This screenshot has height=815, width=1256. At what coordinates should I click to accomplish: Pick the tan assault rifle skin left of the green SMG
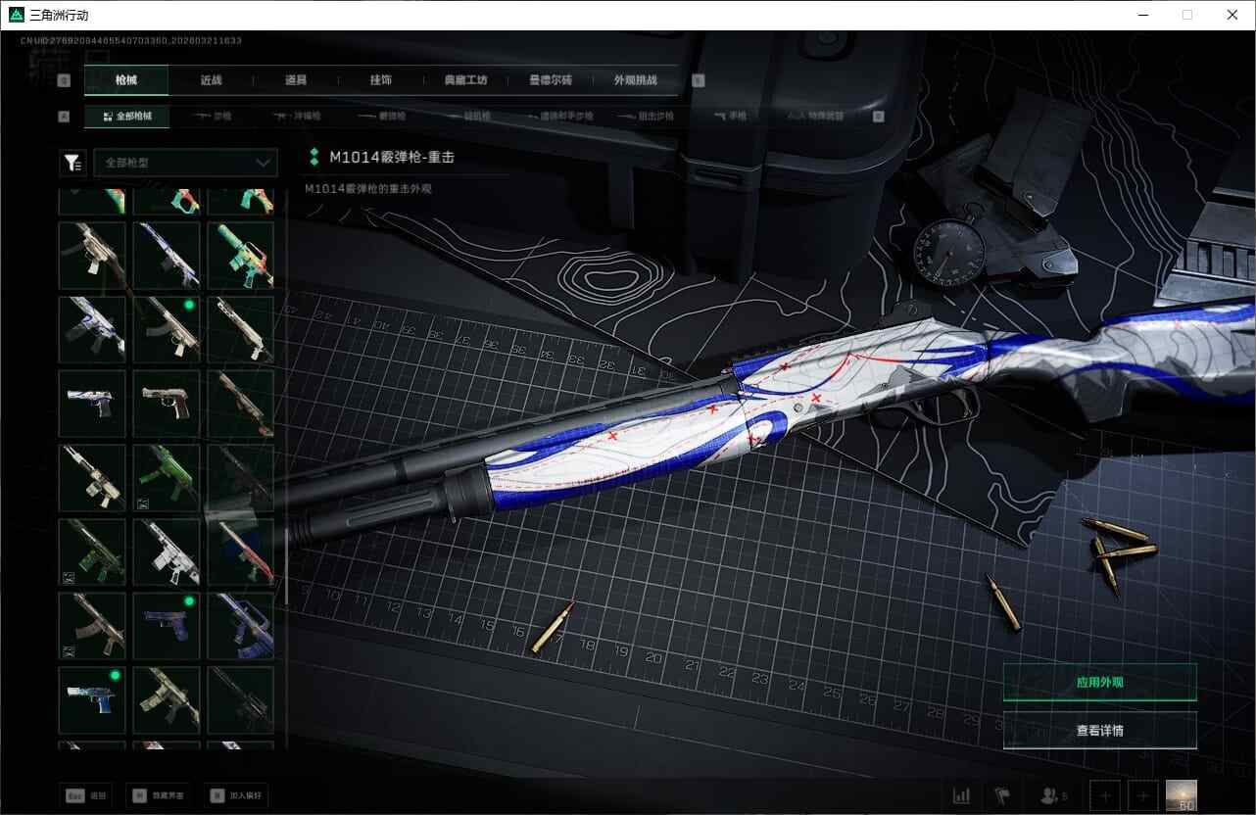tap(92, 477)
